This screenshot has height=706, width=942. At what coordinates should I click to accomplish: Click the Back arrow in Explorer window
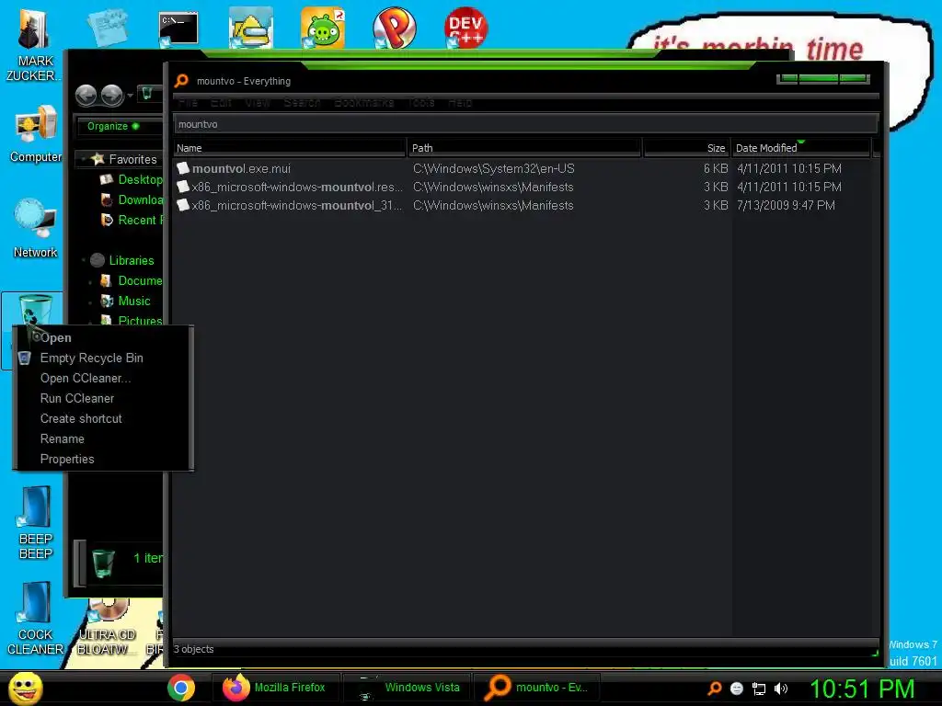pyautogui.click(x=86, y=95)
